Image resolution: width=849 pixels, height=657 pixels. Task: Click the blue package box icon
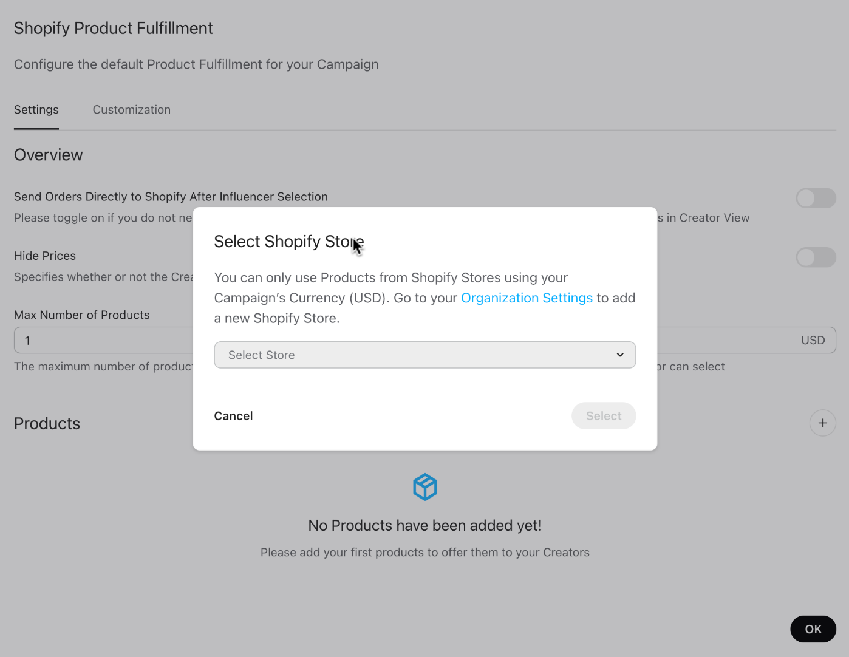coord(425,487)
